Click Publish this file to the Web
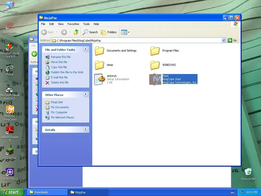 67,72
